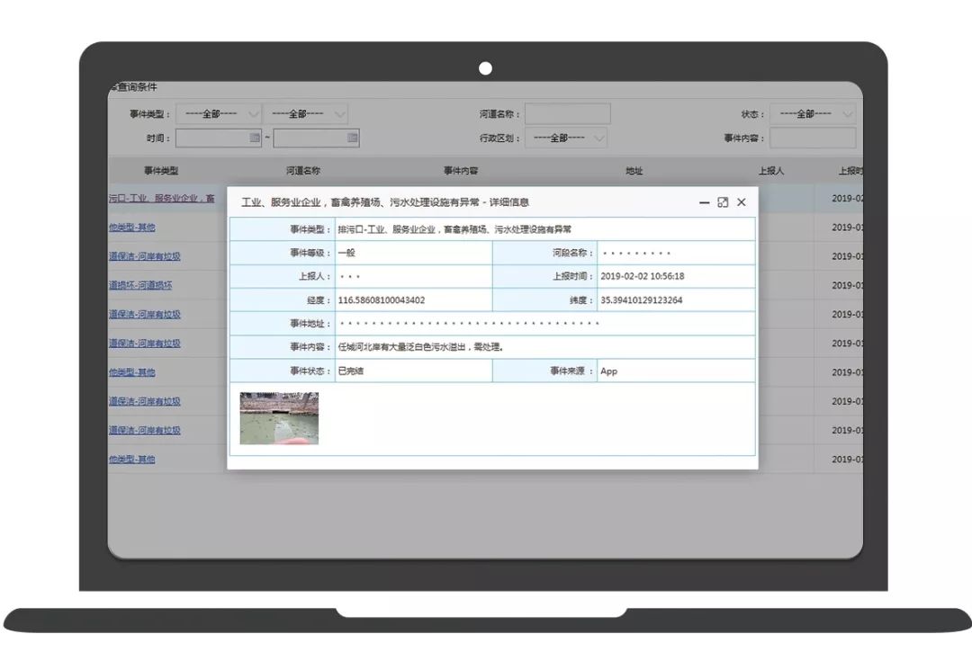Maximize the 详细信息 dialog
The height and width of the screenshot is (652, 972).
(723, 202)
